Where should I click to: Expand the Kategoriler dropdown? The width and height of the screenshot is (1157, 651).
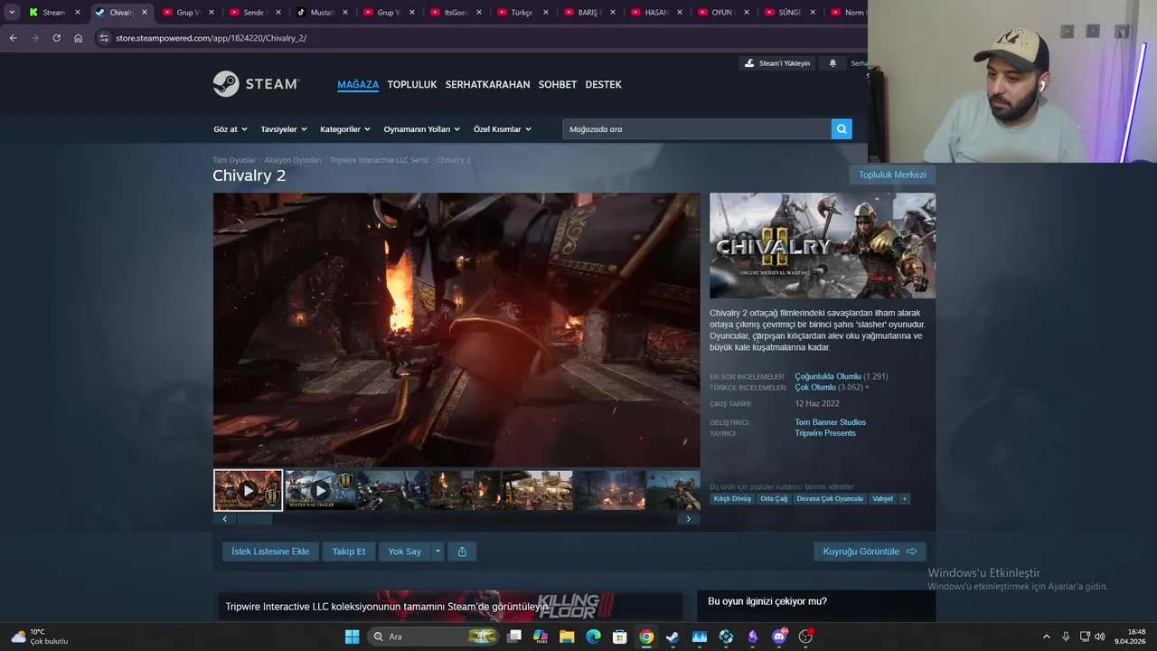pos(345,129)
